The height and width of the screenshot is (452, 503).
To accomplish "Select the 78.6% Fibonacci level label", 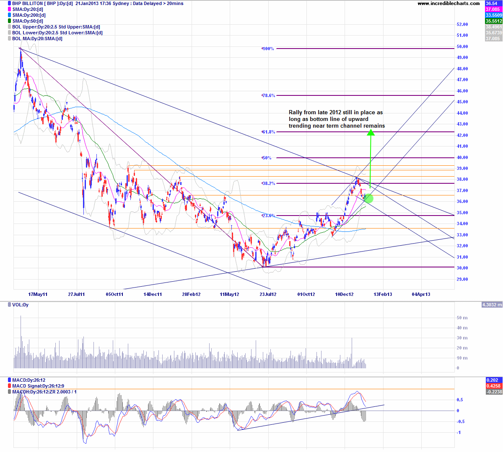I will point(268,95).
